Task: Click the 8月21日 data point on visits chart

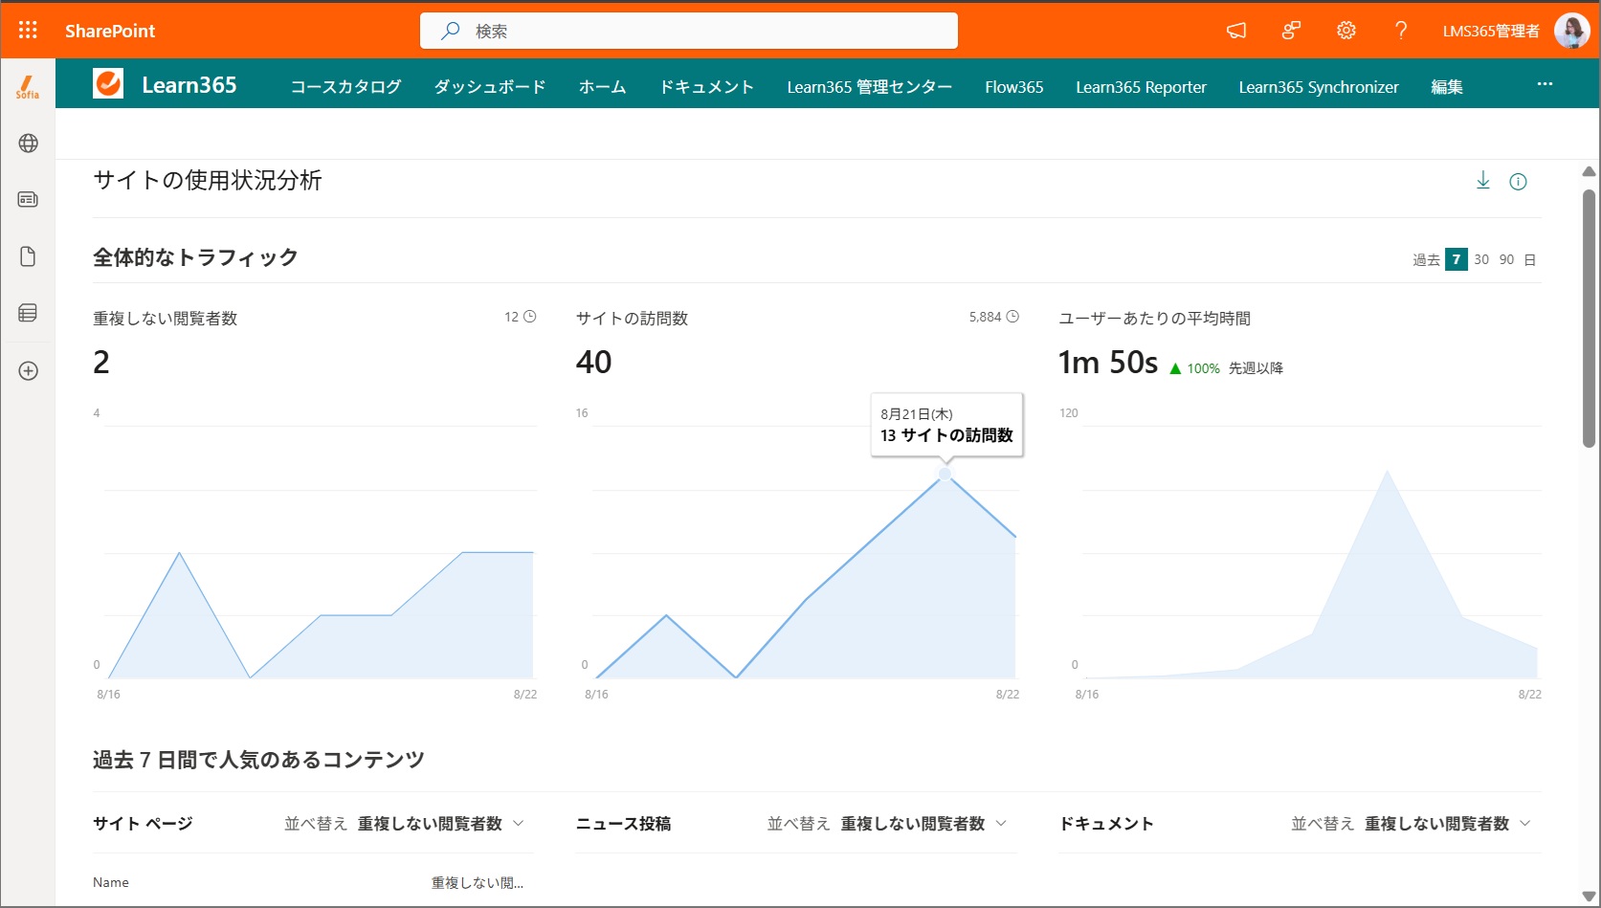Action: pos(945,474)
